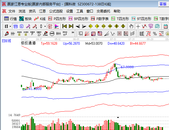Viewport: 169px width, 130px height.
Task: Click the 日K线 chart label
Action: (x=6, y=41)
